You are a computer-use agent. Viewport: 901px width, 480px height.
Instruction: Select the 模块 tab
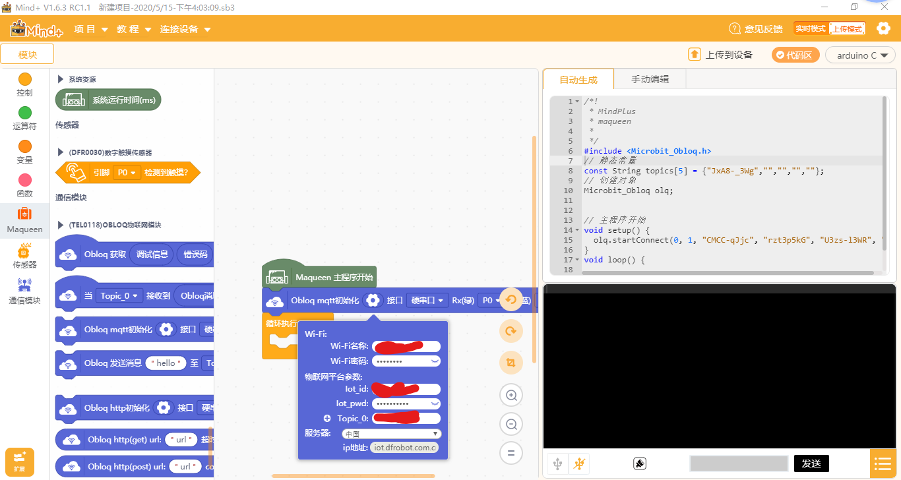pyautogui.click(x=27, y=55)
